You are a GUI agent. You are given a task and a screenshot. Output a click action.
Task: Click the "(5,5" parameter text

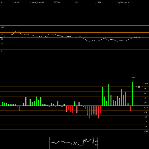click(x=77, y=2)
